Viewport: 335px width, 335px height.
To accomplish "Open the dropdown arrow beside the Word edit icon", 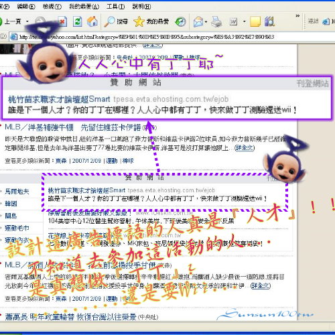I will 244,21.
